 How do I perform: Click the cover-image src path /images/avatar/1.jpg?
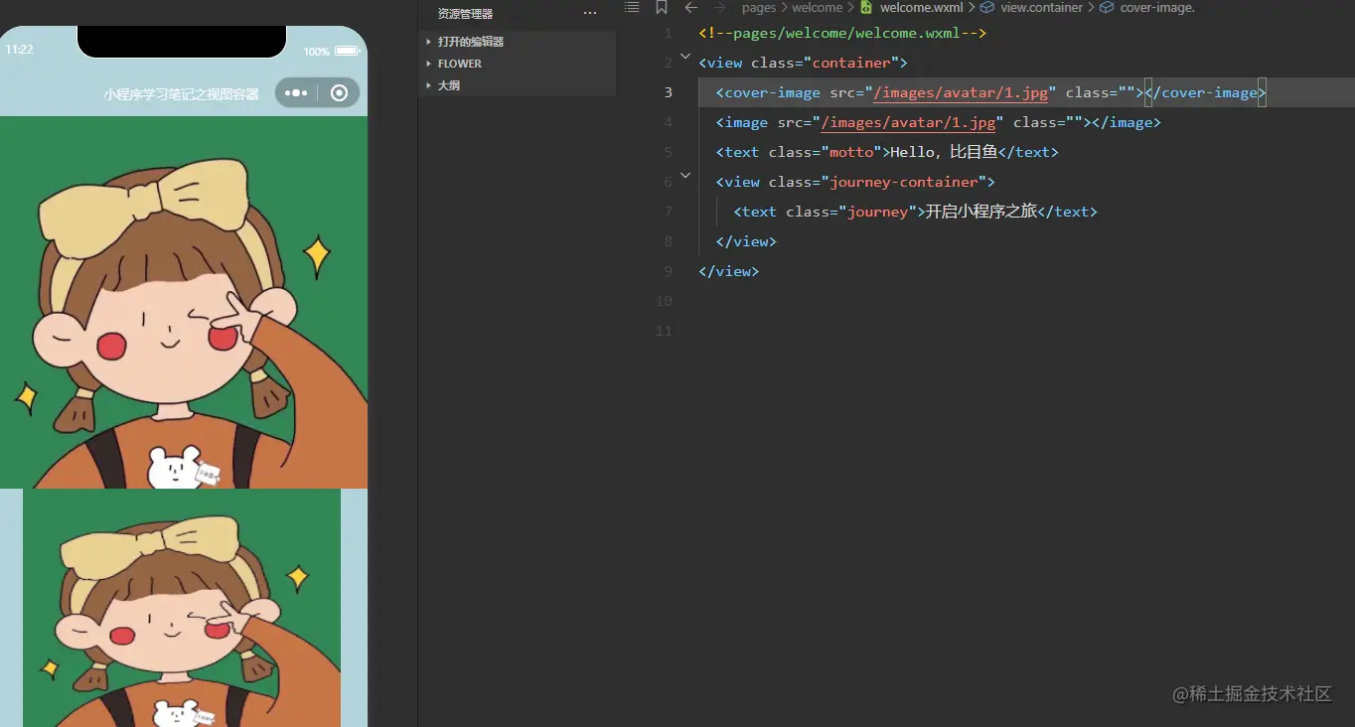coord(961,92)
